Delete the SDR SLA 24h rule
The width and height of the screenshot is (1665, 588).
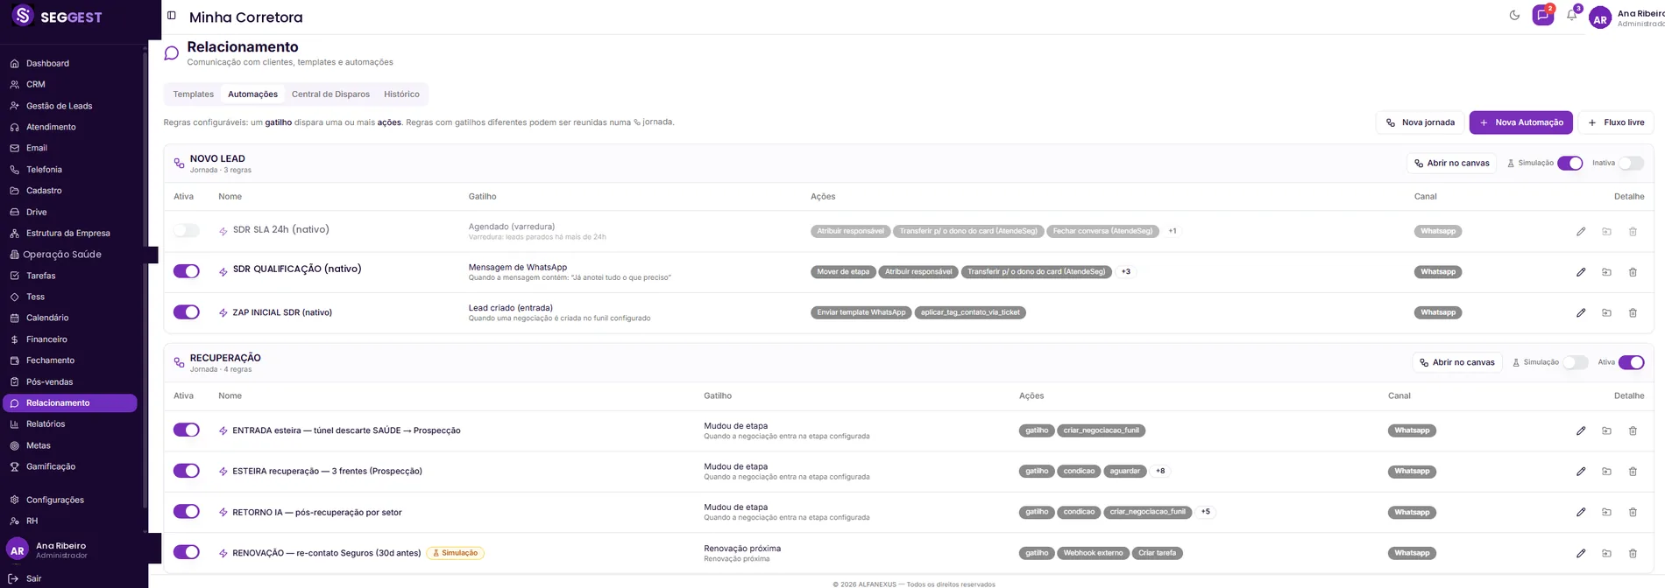1633,232
